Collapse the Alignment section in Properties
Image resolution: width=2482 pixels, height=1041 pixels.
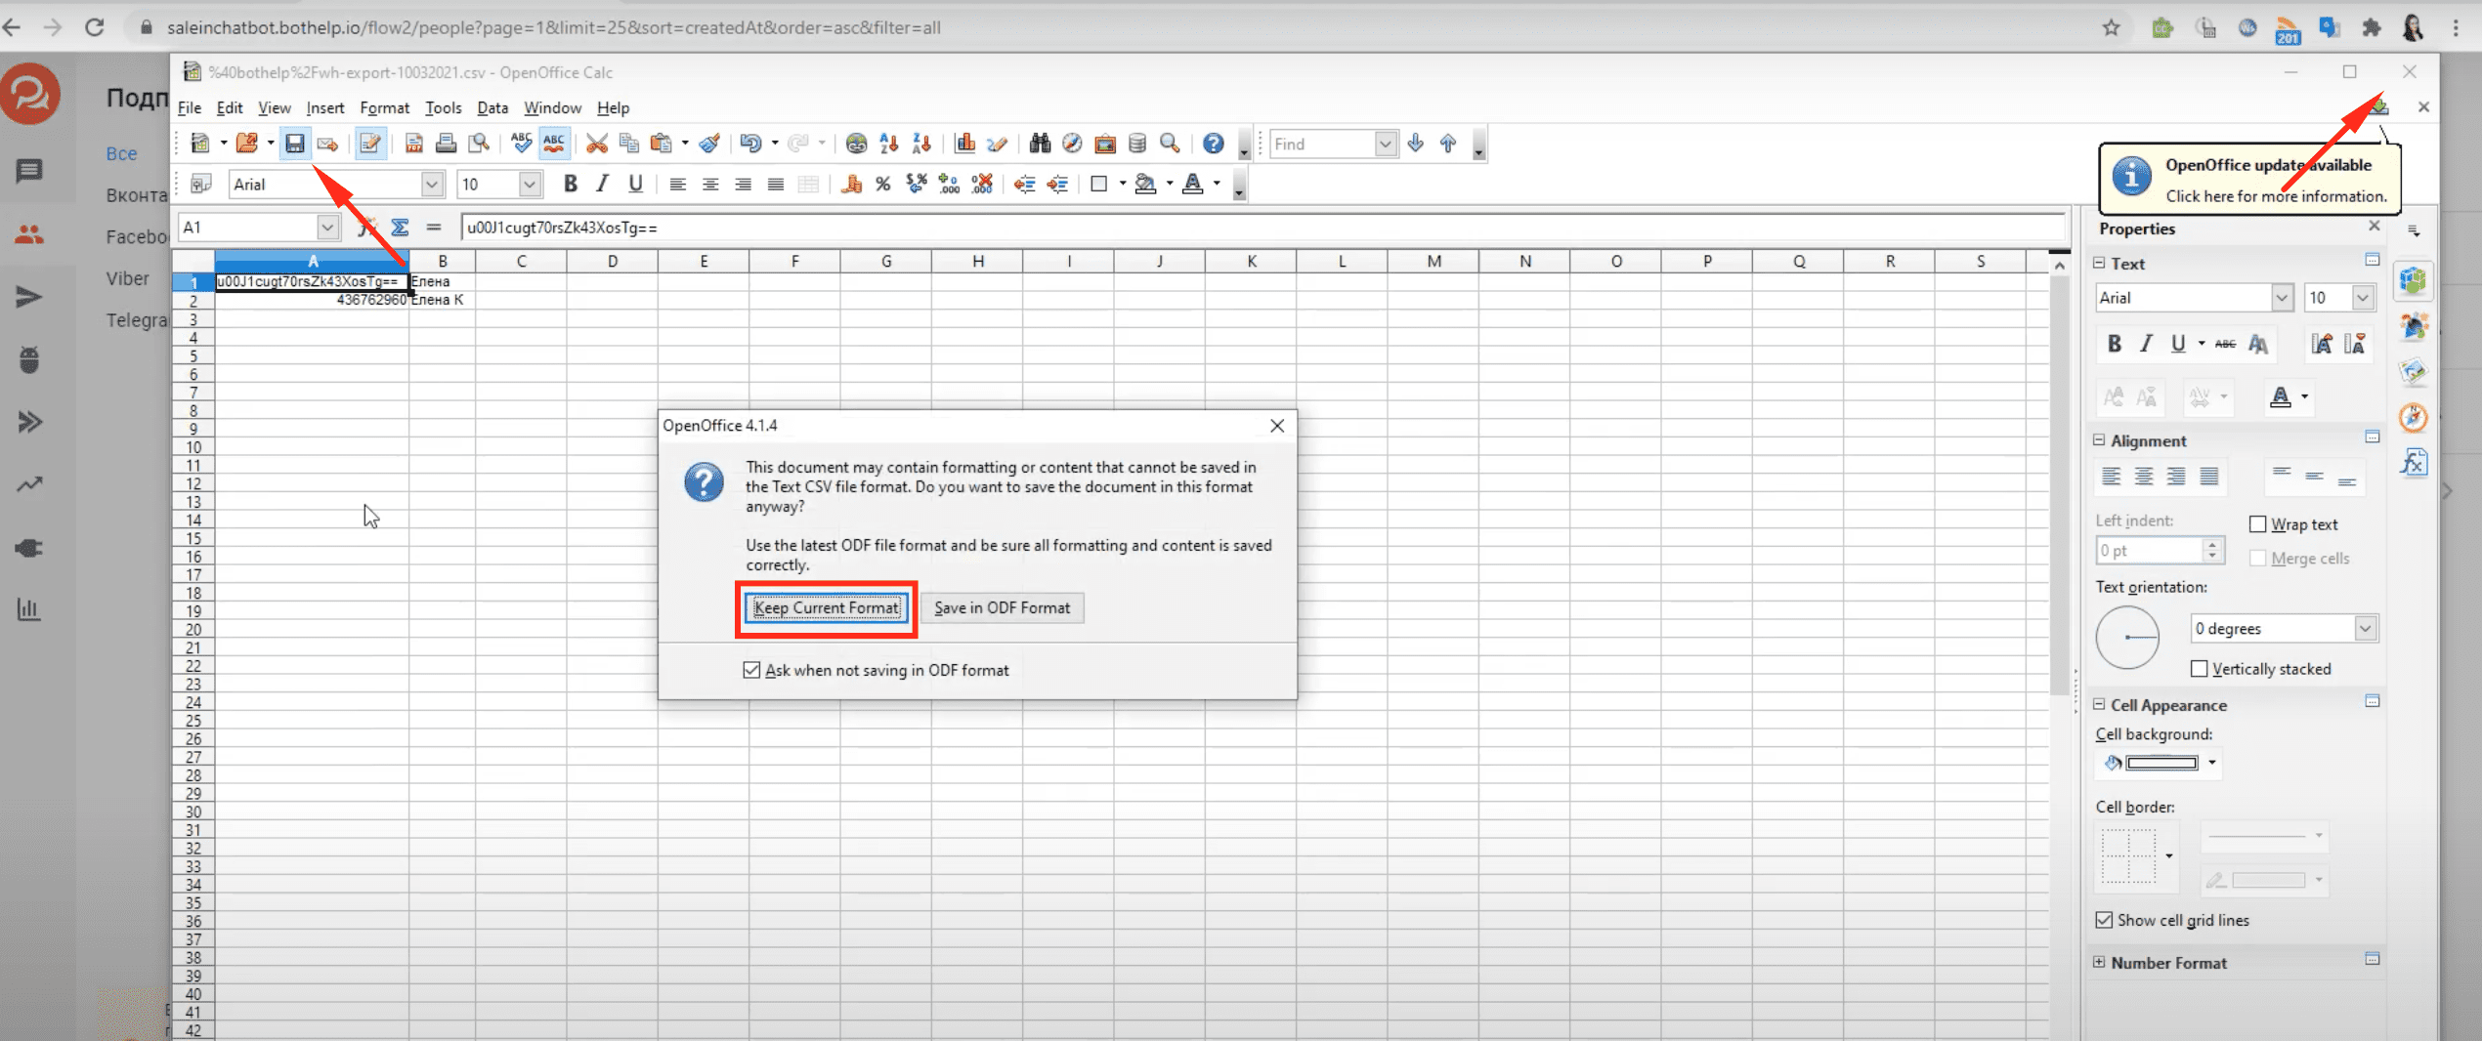[2099, 440]
